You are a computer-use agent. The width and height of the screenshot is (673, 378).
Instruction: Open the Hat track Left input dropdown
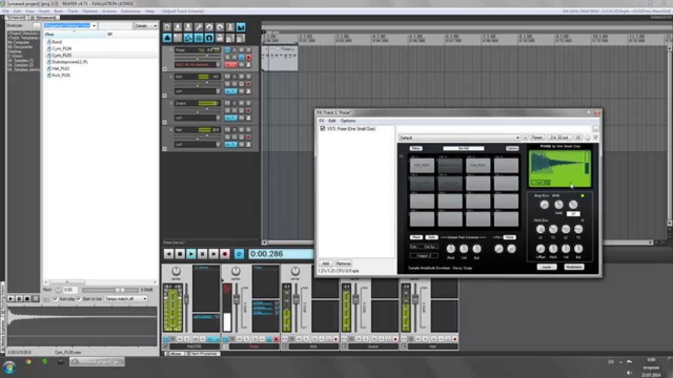197,144
